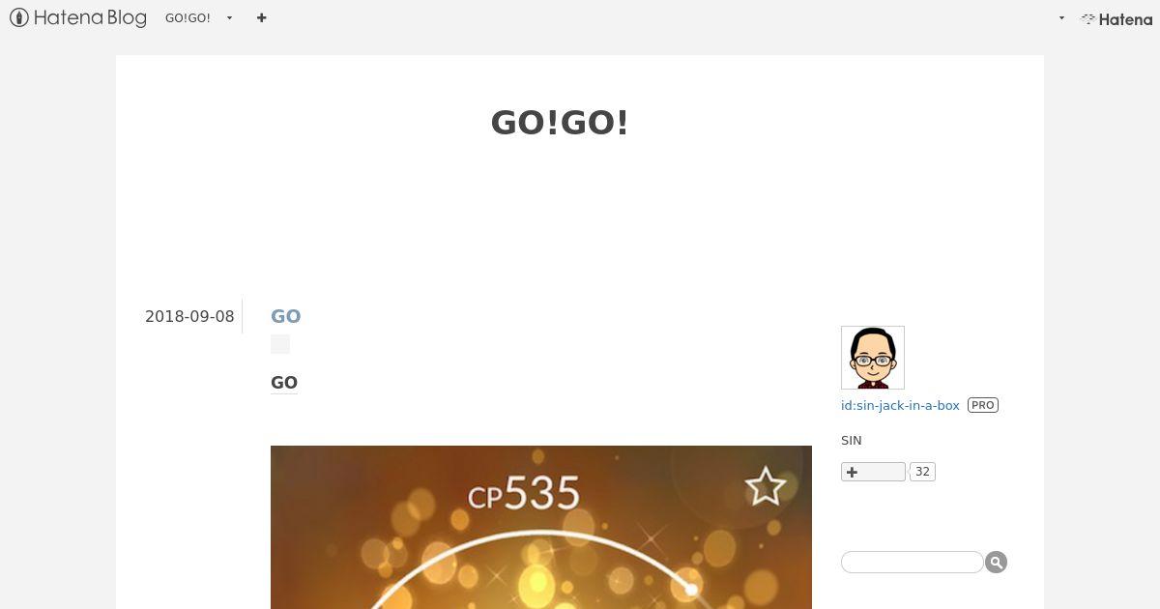
Task: Open the GO!GO! blog dropdown arrow
Action: [230, 18]
